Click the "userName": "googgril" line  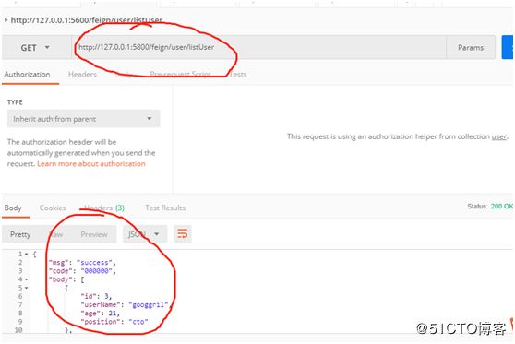pos(126,304)
